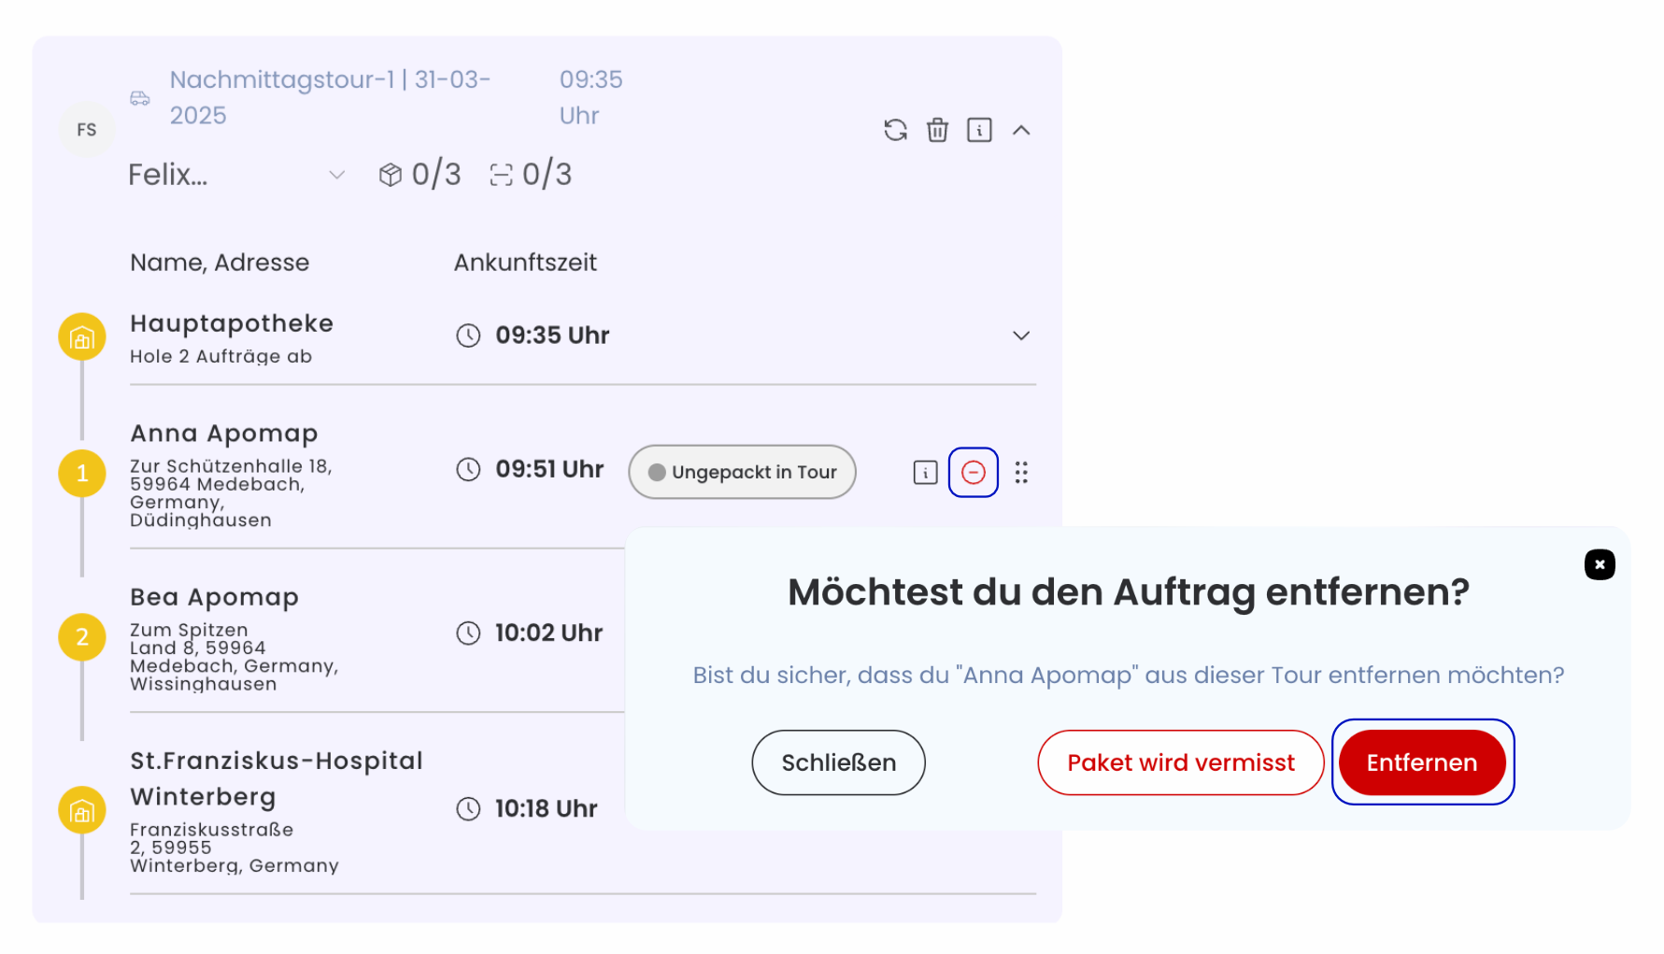The width and height of the screenshot is (1664, 954).
Task: Collapse the Nachmittagstour-1 panel
Action: click(1021, 130)
